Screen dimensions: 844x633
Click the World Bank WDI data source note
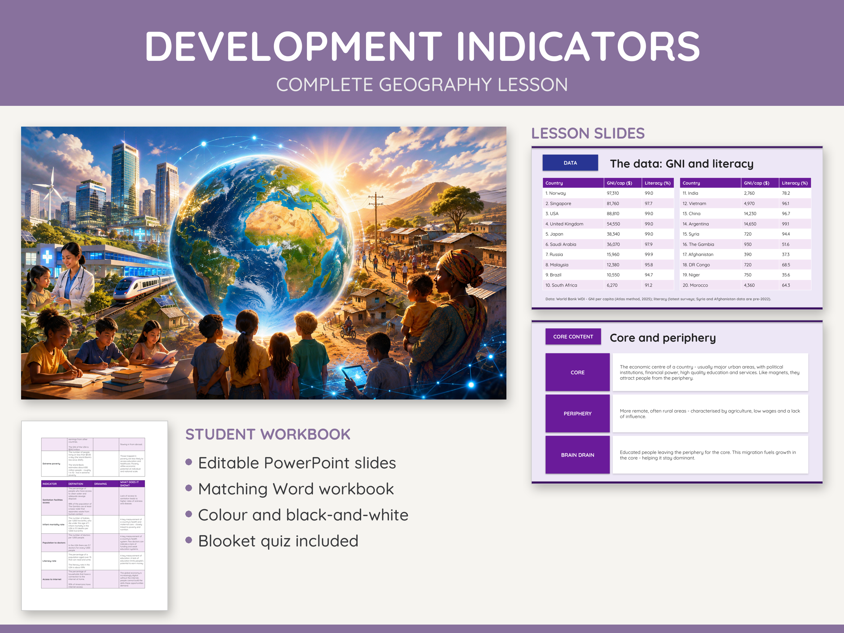point(658,299)
